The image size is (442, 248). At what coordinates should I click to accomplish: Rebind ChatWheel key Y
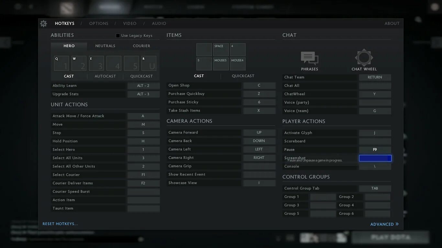click(375, 94)
